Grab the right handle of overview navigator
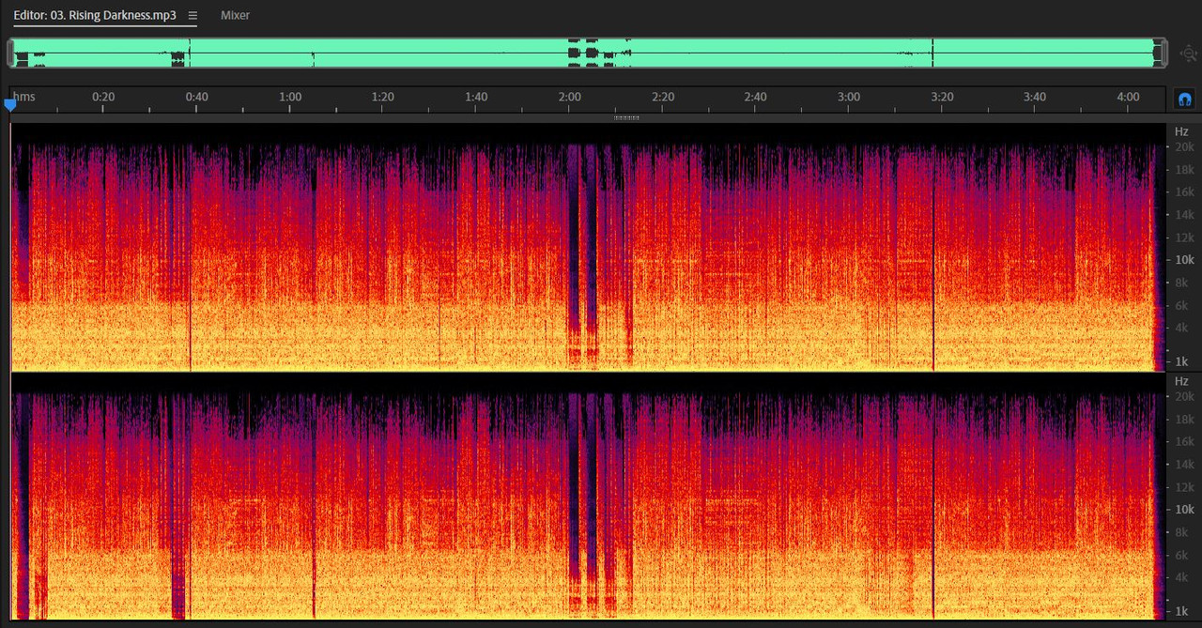This screenshot has height=628, width=1202. 1163,54
